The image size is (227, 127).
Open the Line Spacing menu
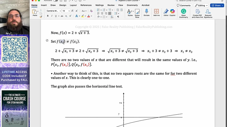(117, 13)
